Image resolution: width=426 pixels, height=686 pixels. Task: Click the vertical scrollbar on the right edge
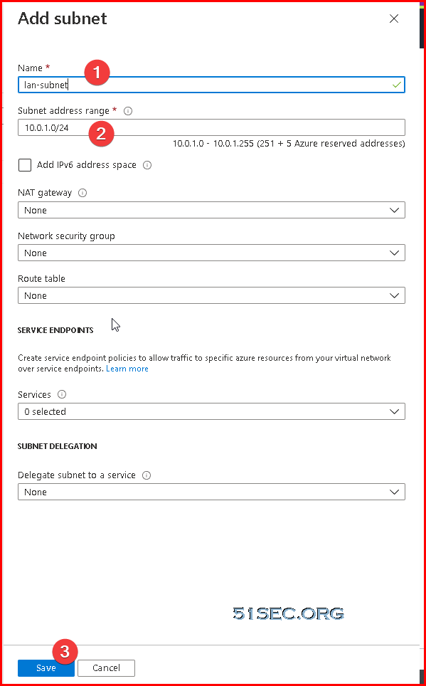coord(422,343)
